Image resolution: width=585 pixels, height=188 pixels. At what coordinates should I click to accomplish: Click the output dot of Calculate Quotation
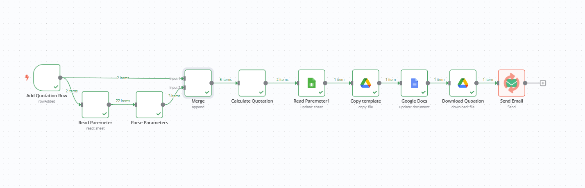pyautogui.click(x=266, y=83)
